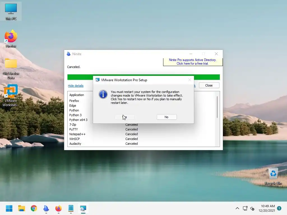
Task: Open File Explorer from taskbar
Action: [21, 208]
